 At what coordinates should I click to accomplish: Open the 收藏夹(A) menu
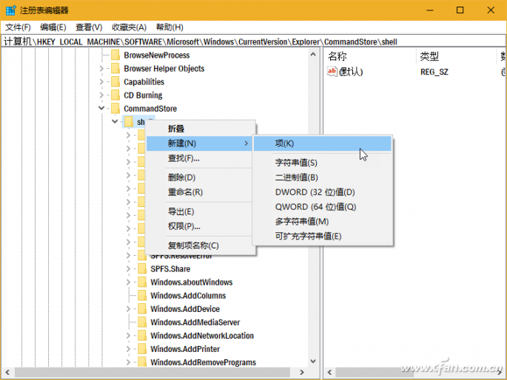coord(129,27)
